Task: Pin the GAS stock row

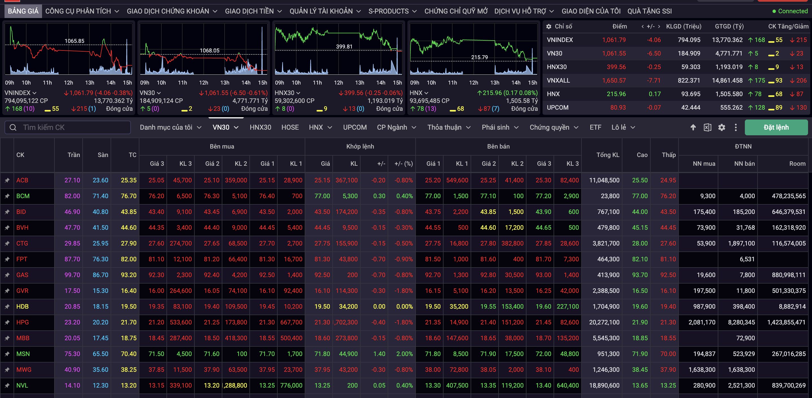Action: point(7,275)
